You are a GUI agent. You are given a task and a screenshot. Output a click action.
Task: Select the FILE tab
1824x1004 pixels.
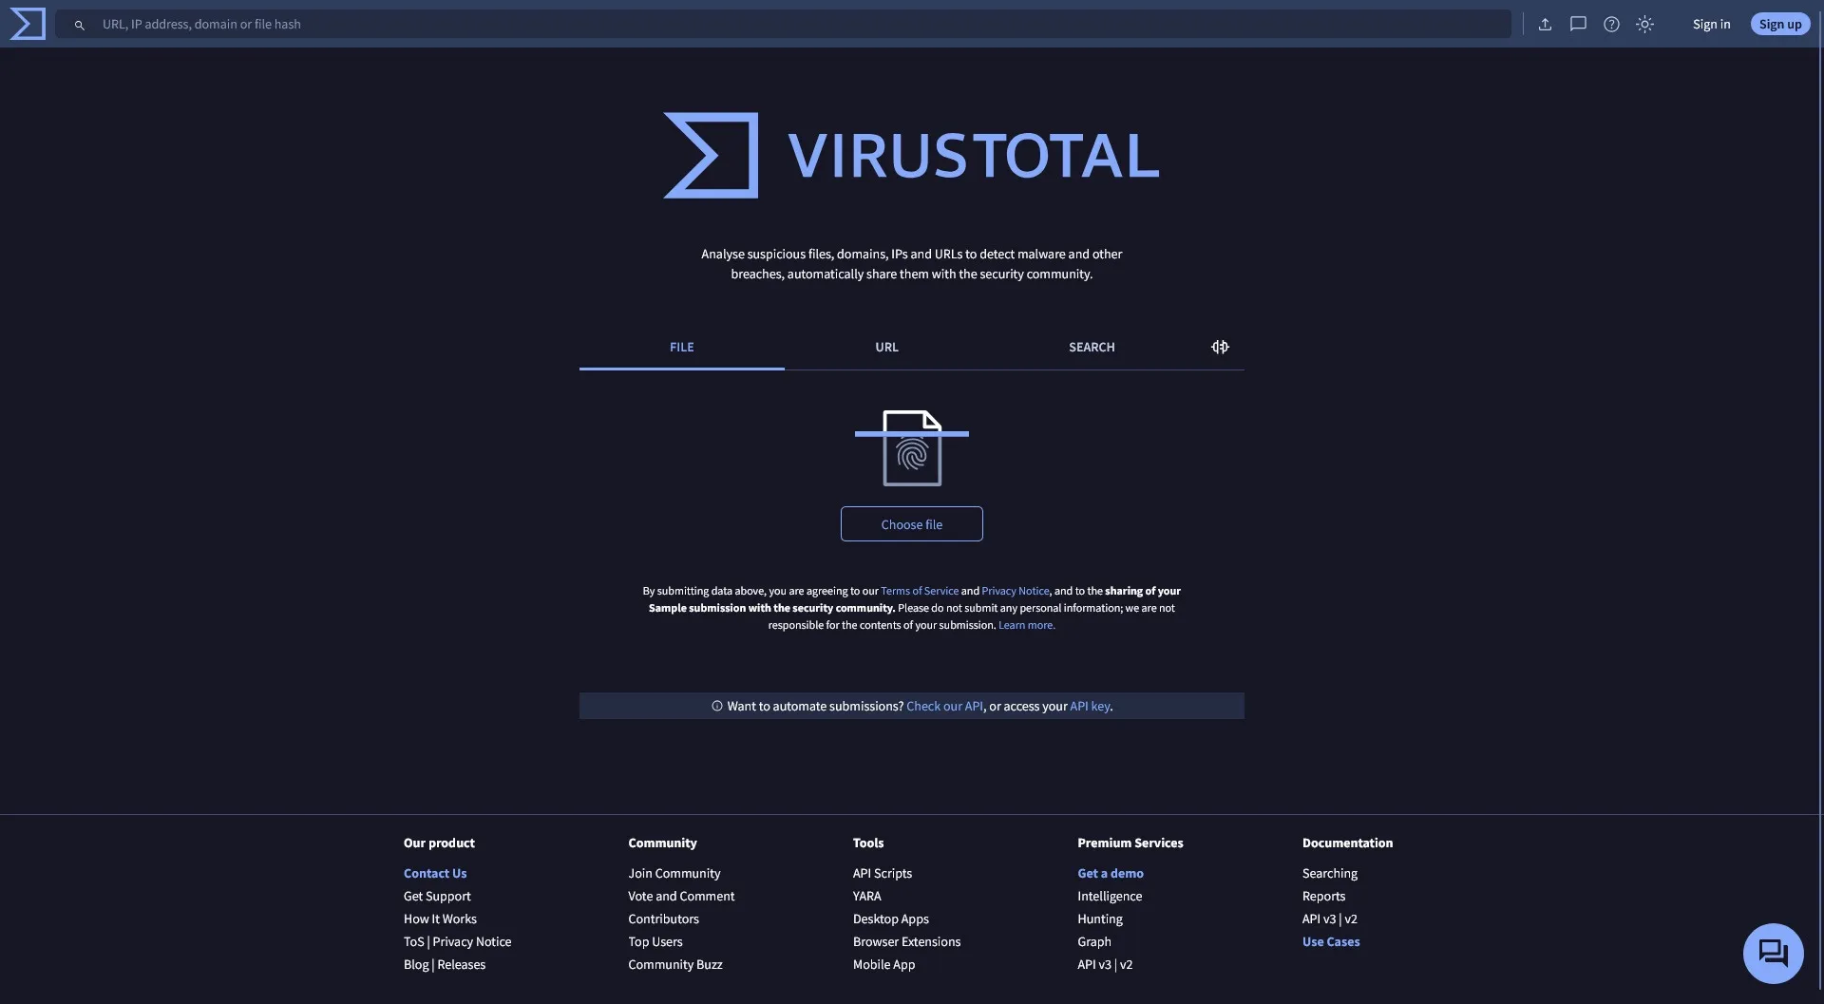[681, 347]
